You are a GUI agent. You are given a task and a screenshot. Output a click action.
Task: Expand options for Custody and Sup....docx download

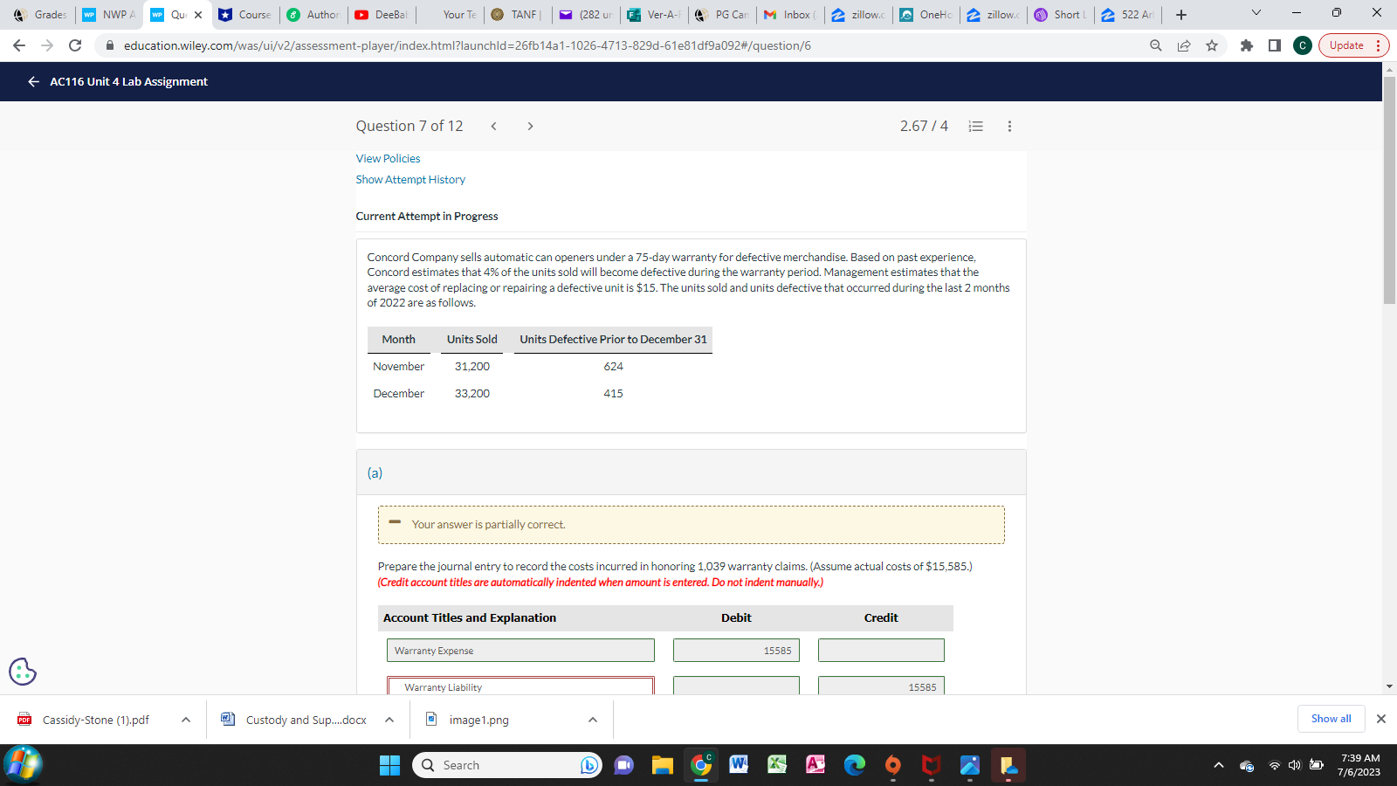point(389,720)
